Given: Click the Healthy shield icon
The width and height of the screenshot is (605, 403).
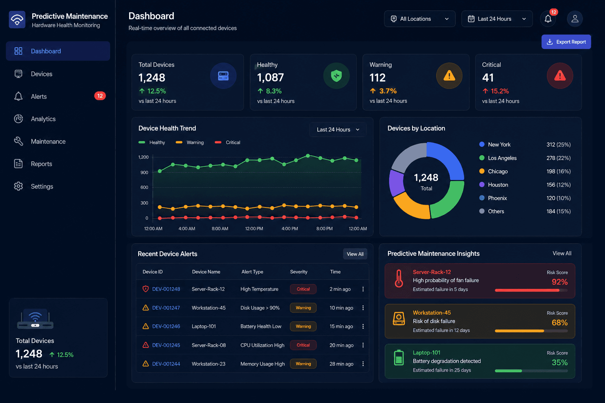Looking at the screenshot, I should 336,76.
